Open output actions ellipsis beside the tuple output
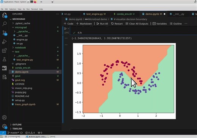 [66, 38]
